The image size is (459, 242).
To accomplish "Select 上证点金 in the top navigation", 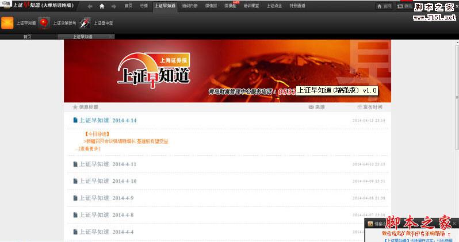I will coord(274,6).
